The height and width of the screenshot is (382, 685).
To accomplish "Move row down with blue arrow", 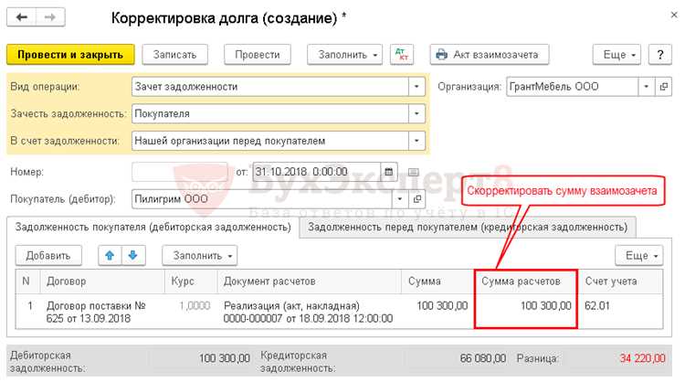I will coord(133,255).
